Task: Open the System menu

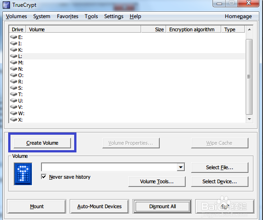Action: tap(41, 16)
